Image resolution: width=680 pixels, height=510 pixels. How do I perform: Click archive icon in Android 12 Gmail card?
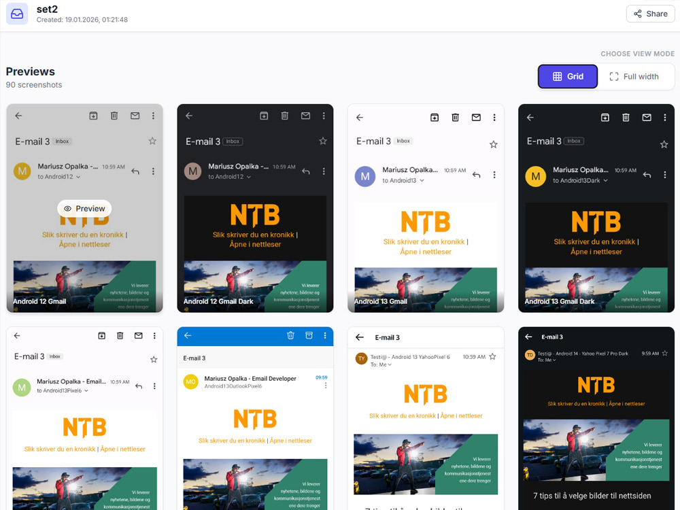click(x=93, y=116)
